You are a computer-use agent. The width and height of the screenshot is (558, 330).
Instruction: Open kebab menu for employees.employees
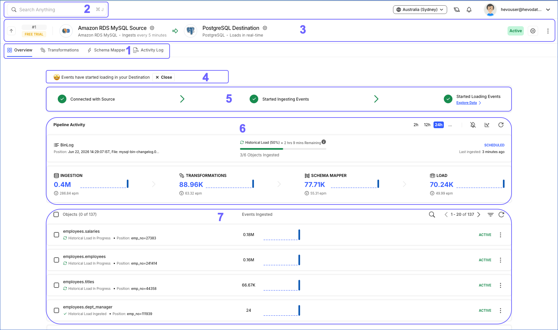pyautogui.click(x=501, y=260)
